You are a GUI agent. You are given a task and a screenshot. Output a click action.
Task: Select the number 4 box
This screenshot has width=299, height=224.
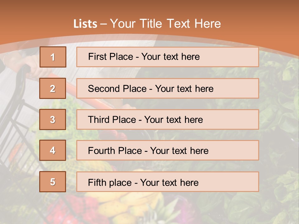(53, 150)
